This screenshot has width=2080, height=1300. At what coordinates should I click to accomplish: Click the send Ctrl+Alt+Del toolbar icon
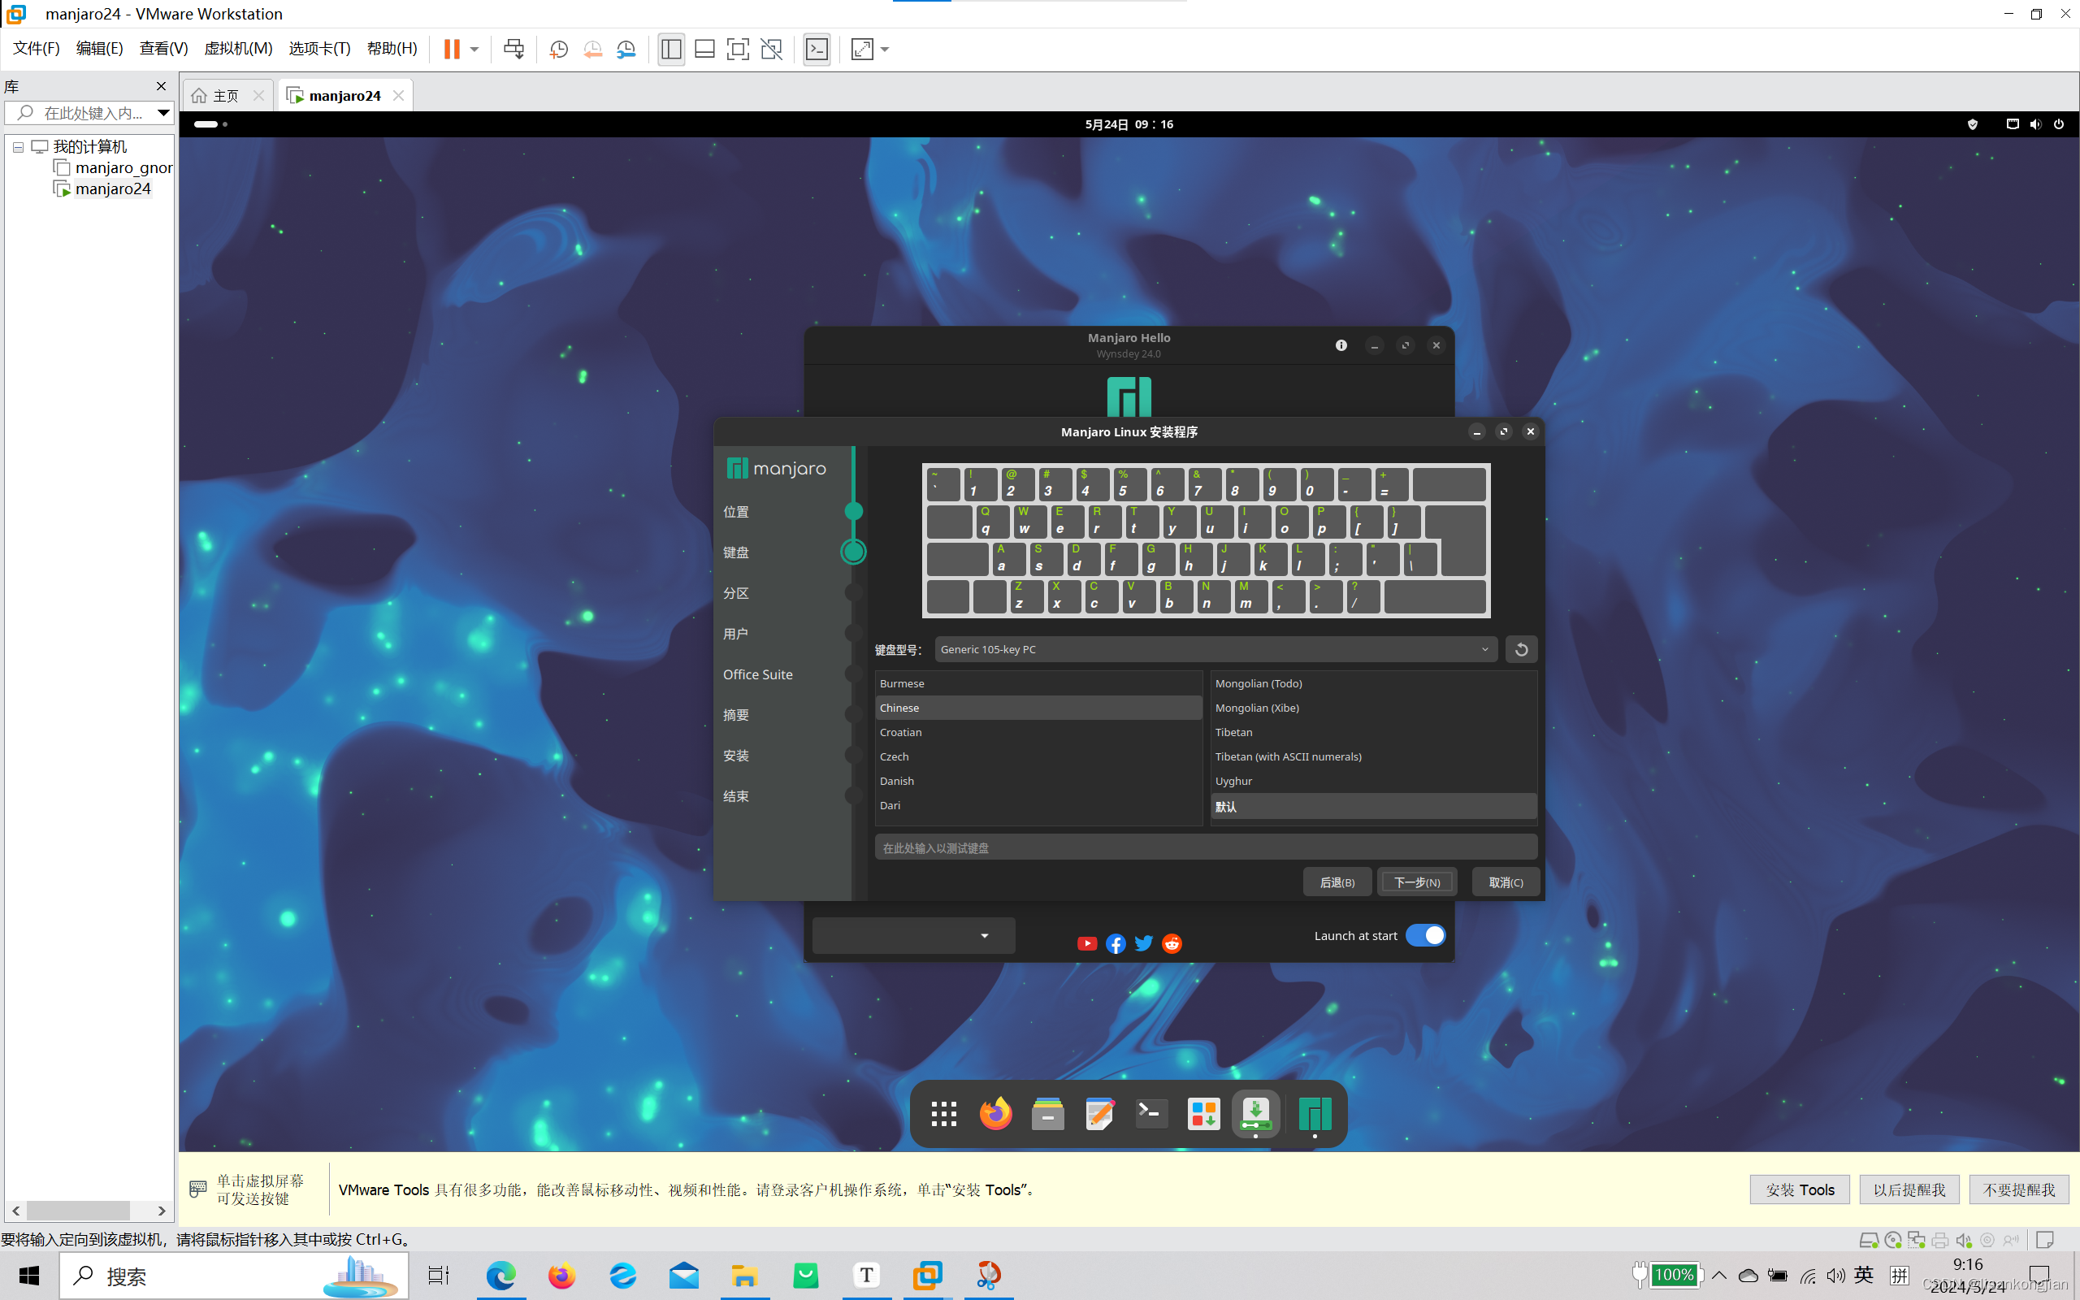514,49
